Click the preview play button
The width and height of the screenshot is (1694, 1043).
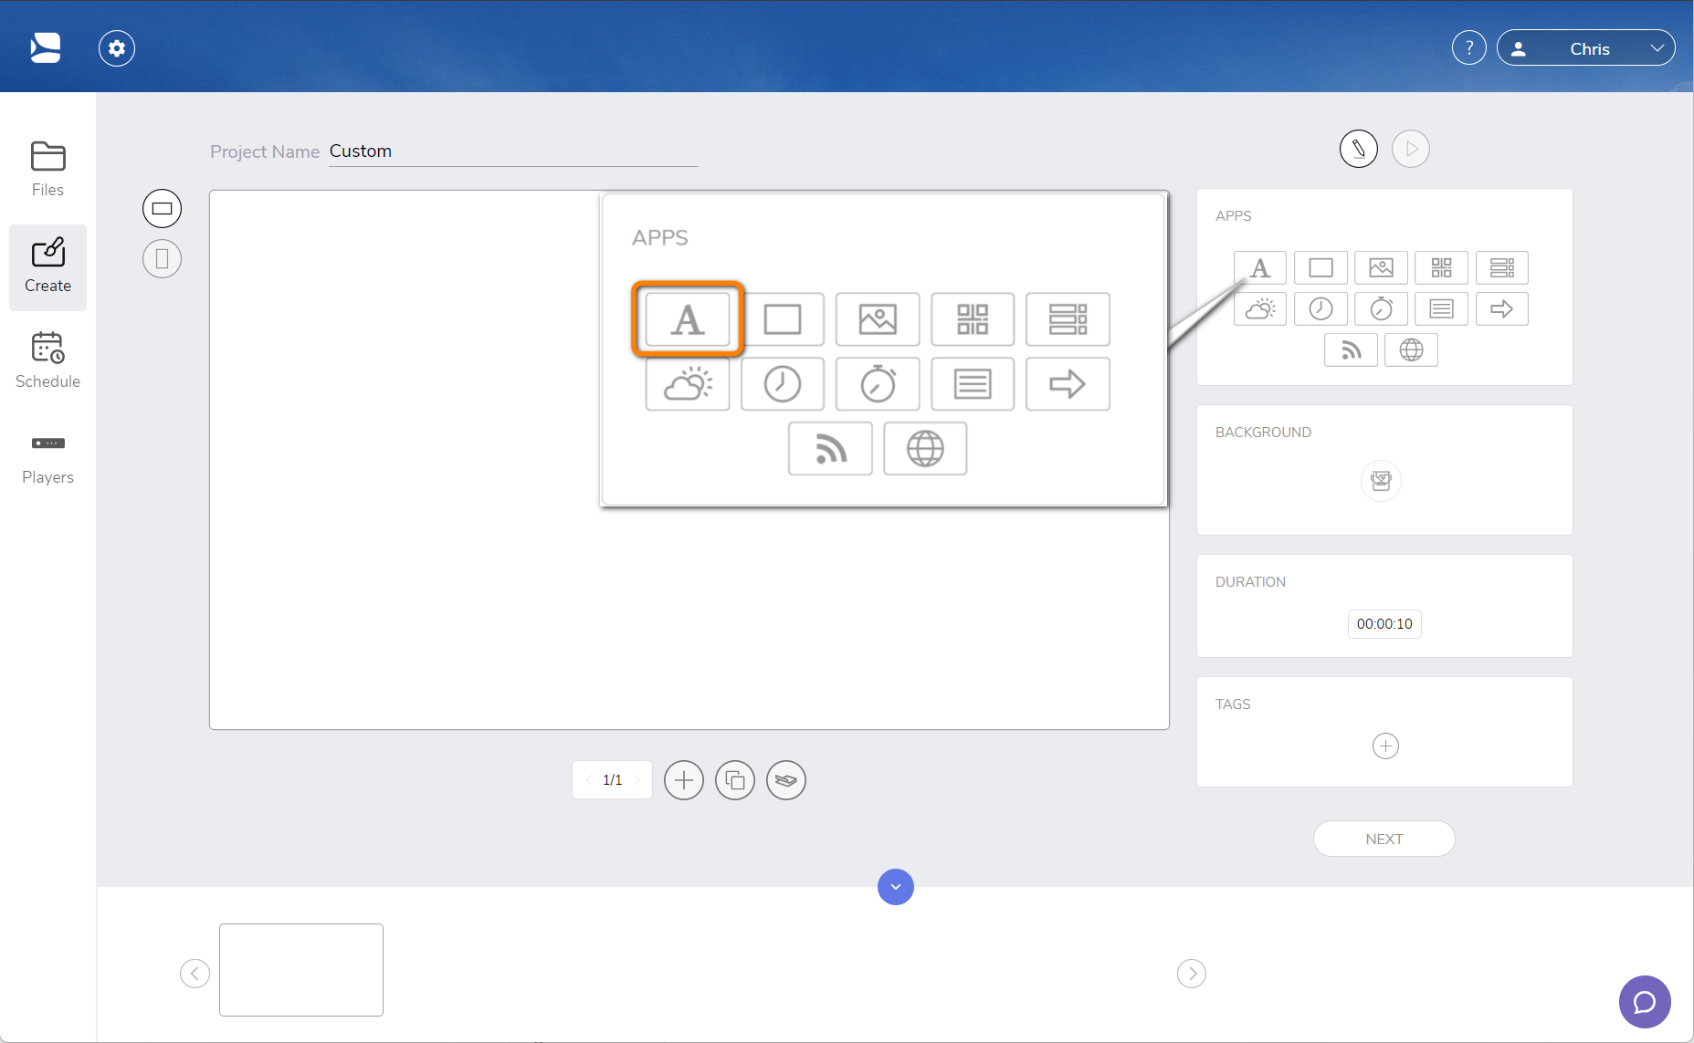tap(1410, 149)
